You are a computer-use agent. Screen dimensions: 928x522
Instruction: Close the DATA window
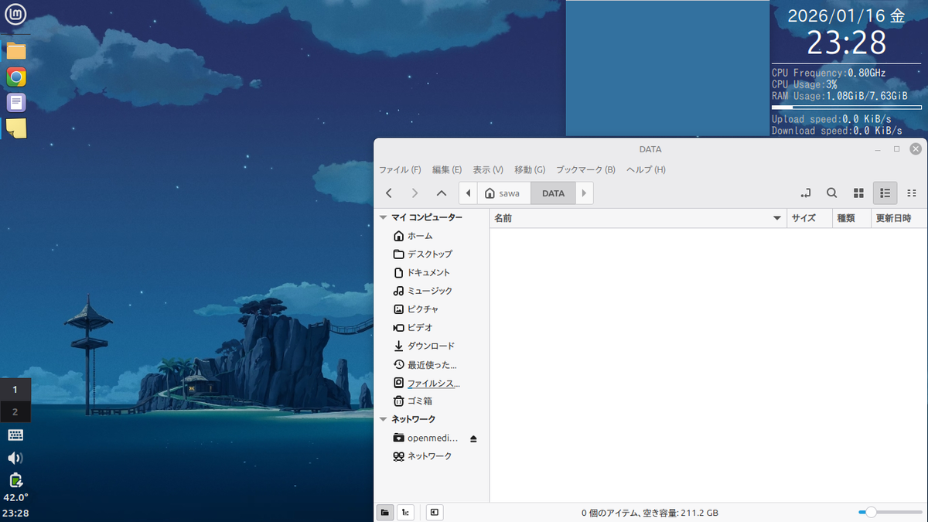click(x=916, y=149)
